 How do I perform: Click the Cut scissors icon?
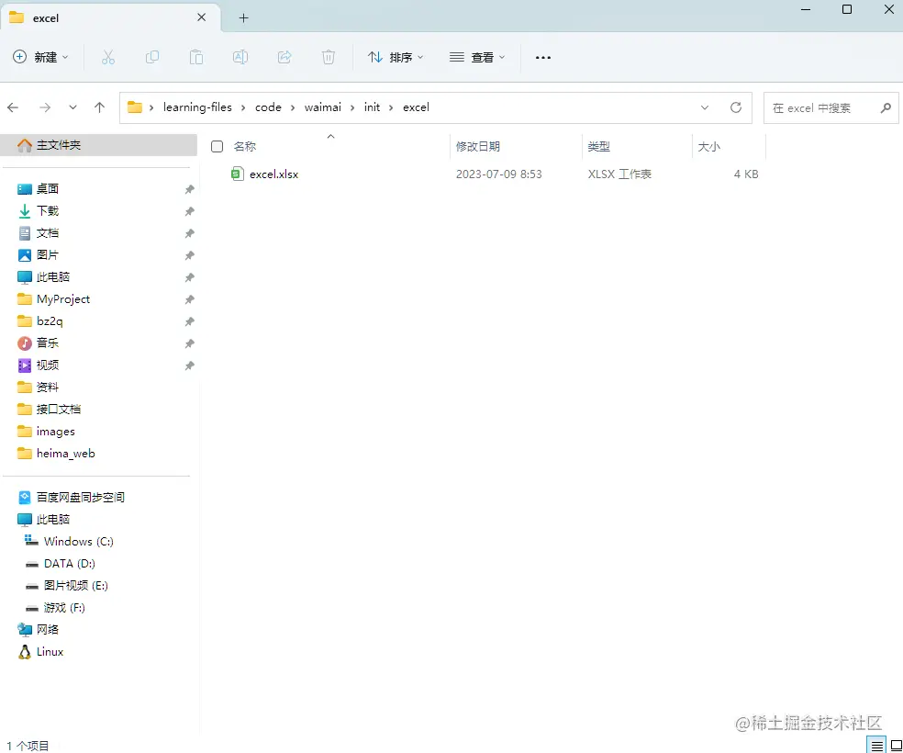(x=108, y=57)
